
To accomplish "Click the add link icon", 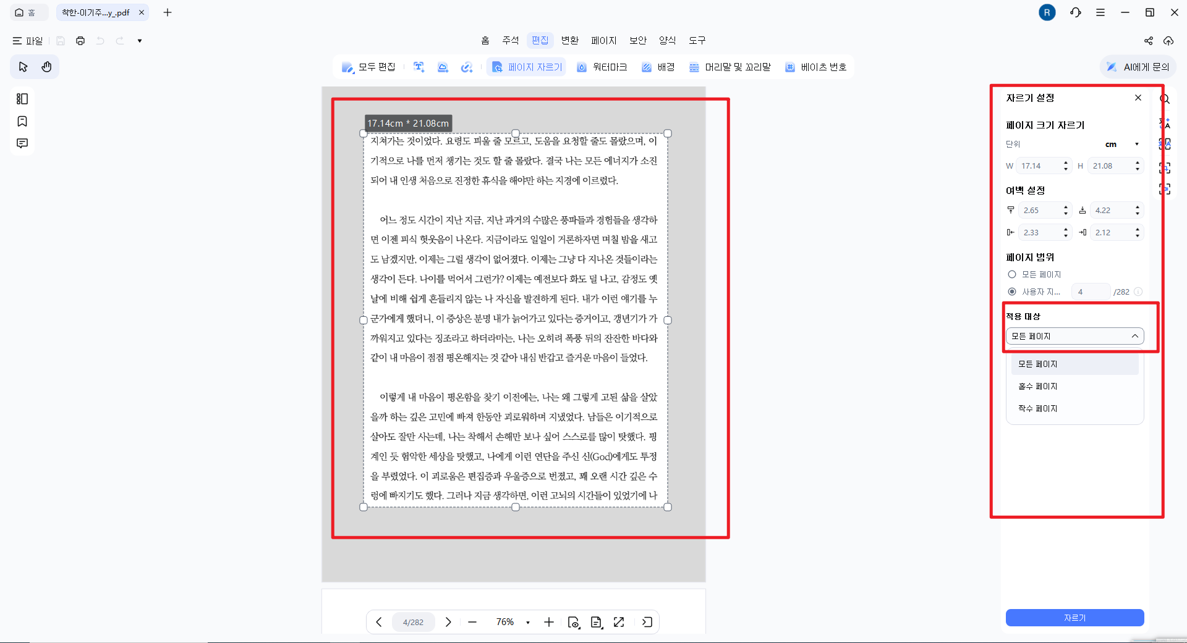I will [x=467, y=67].
